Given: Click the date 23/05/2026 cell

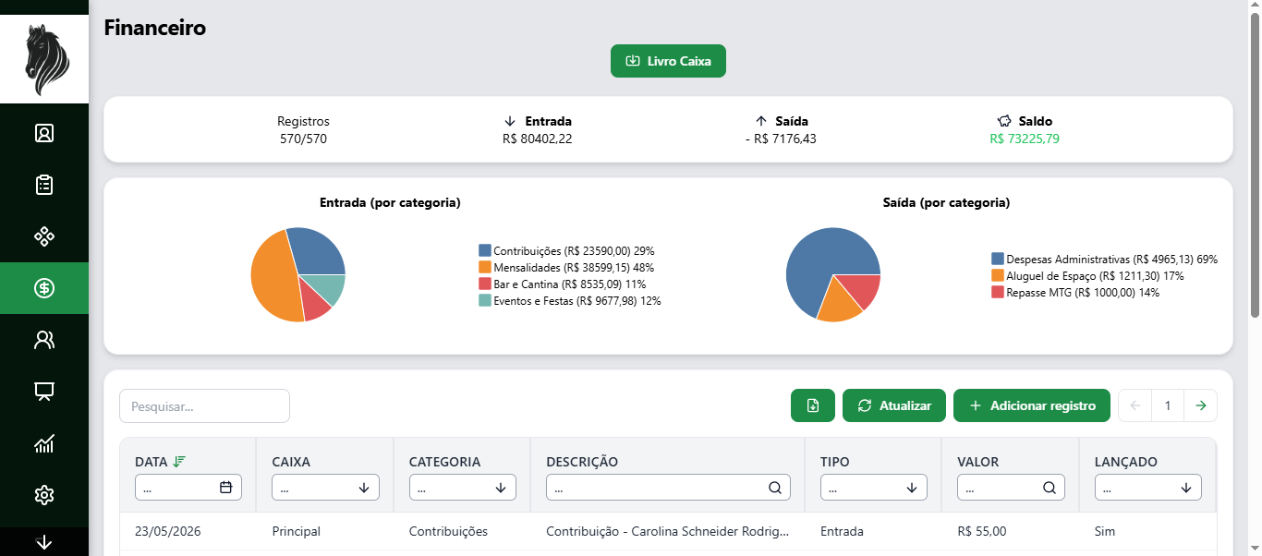Looking at the screenshot, I should click(168, 532).
